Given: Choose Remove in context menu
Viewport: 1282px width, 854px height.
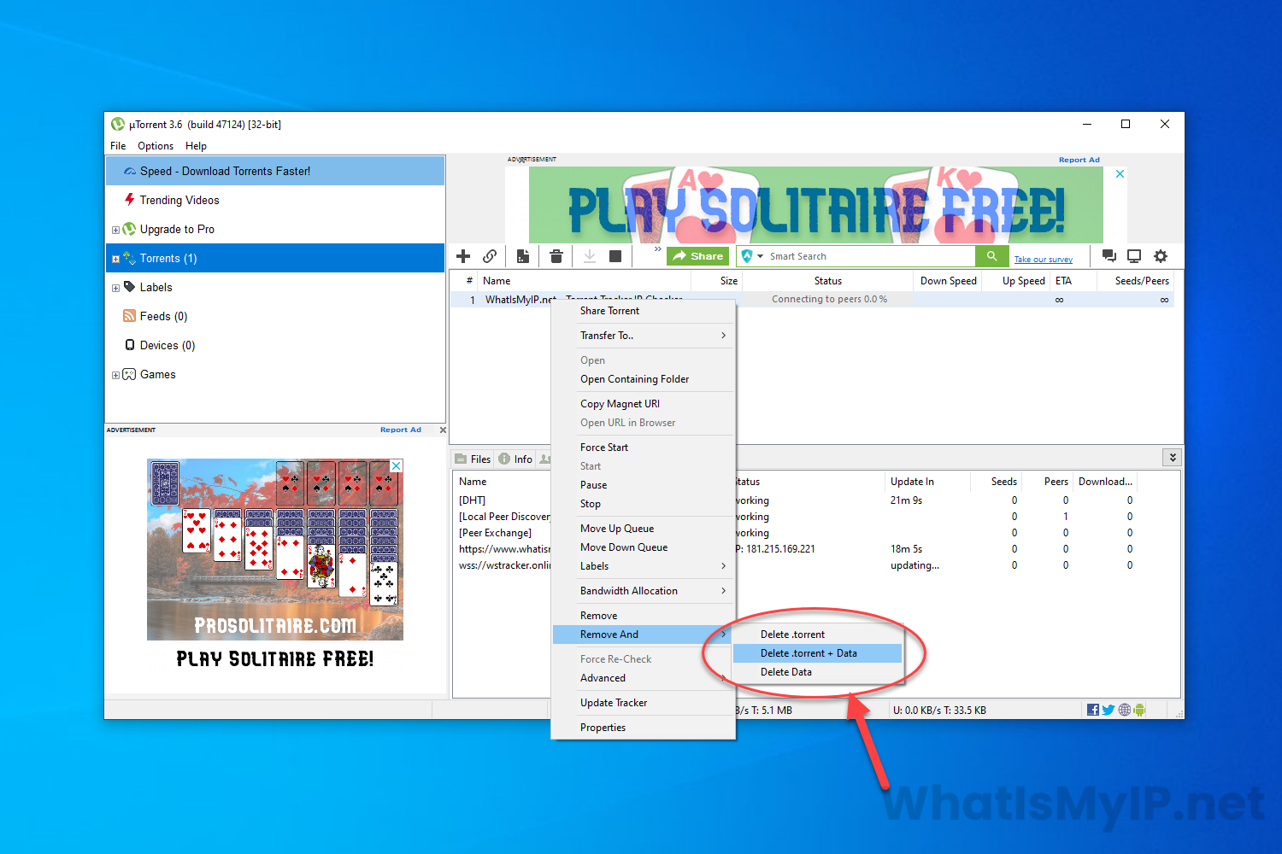Looking at the screenshot, I should click(644, 616).
